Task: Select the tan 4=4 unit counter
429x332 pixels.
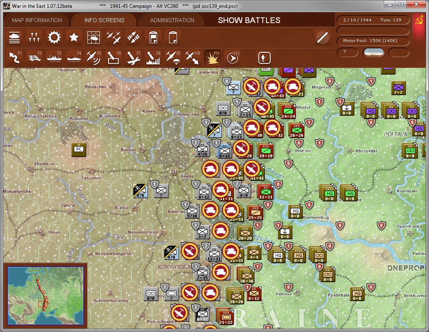Action: point(254,253)
